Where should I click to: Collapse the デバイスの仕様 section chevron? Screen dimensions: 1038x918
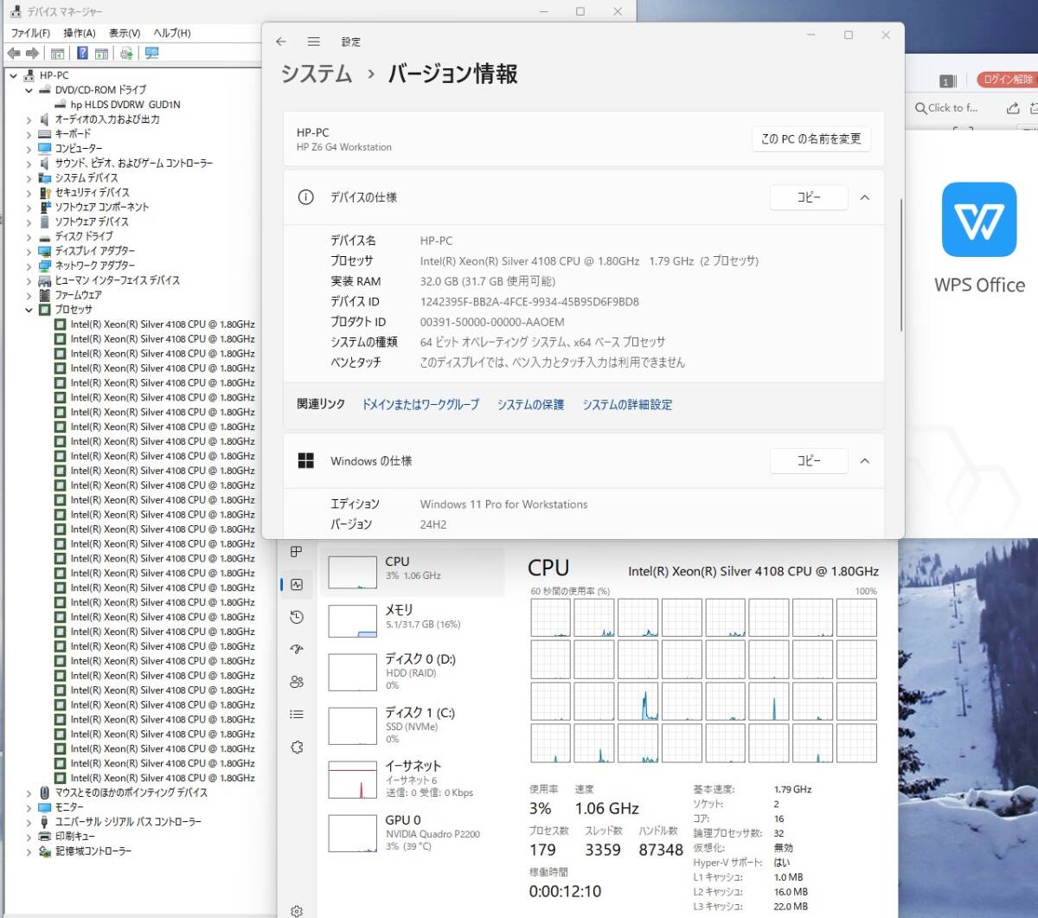click(x=864, y=197)
